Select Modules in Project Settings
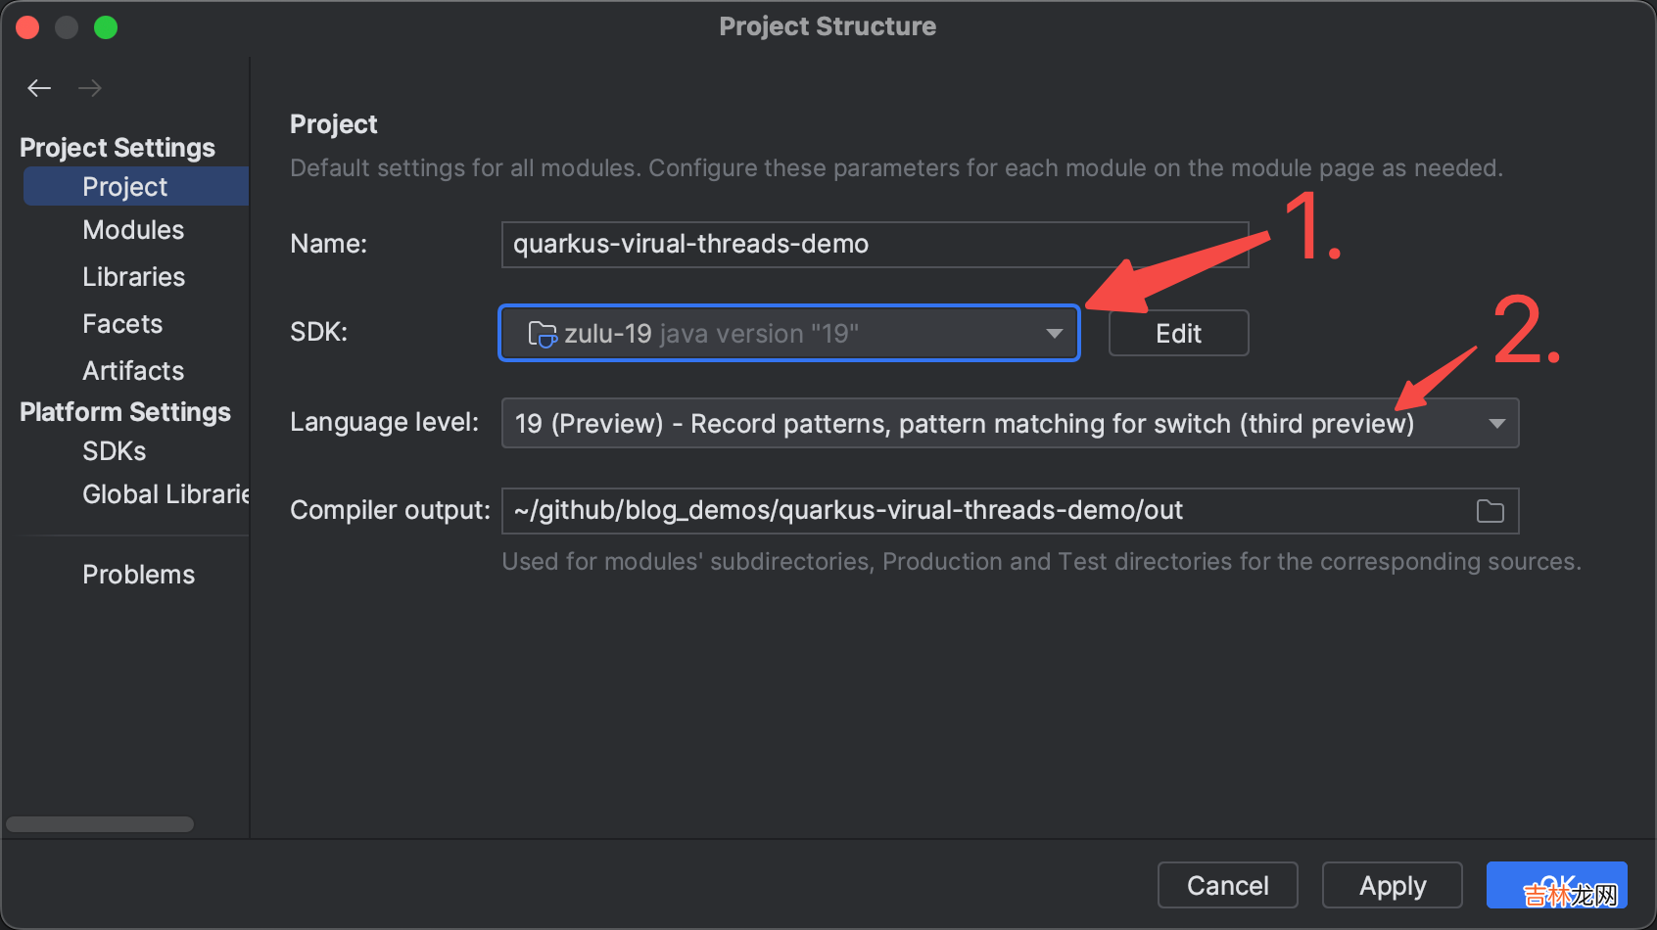 (x=133, y=230)
